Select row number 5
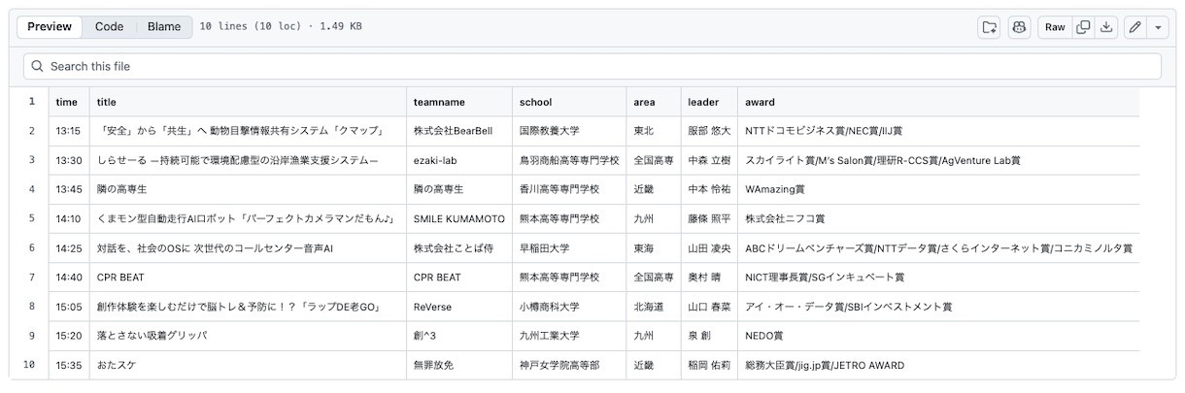The height and width of the screenshot is (393, 1185). click(31, 218)
